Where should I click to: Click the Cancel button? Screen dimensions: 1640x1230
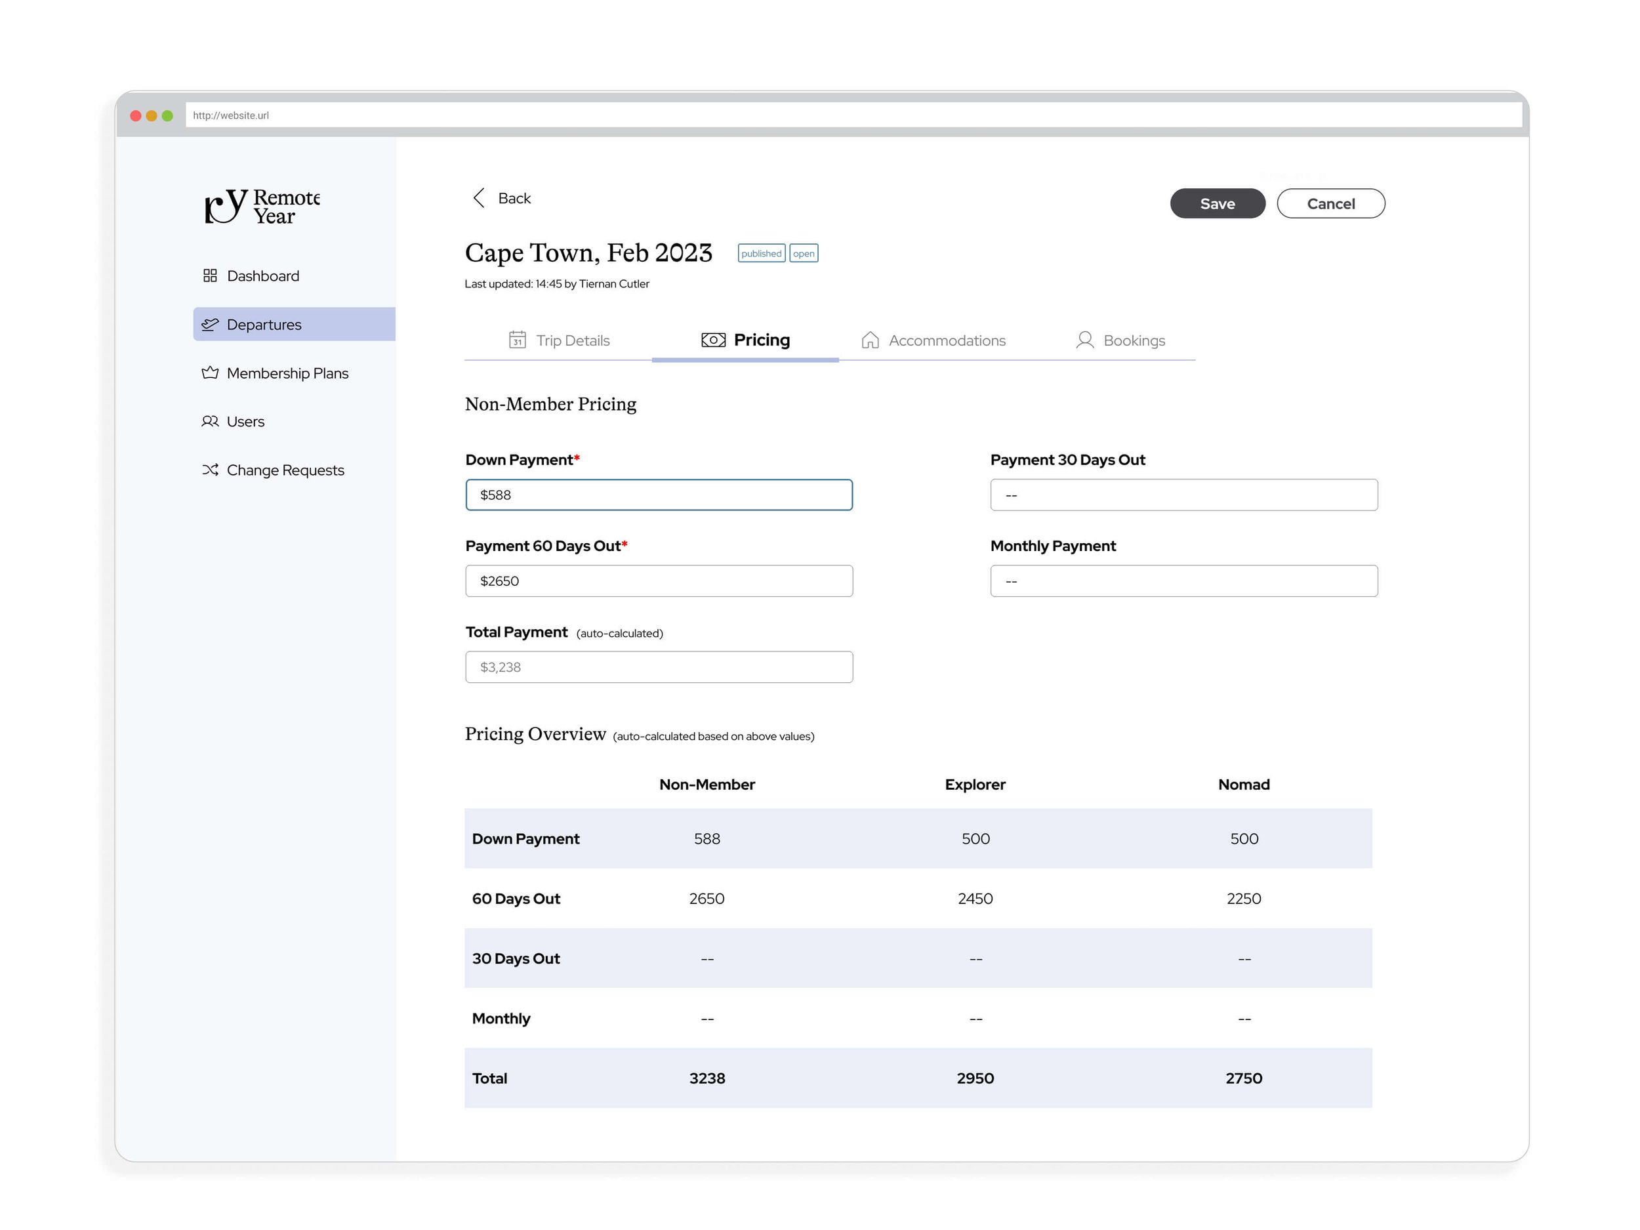pyautogui.click(x=1331, y=203)
